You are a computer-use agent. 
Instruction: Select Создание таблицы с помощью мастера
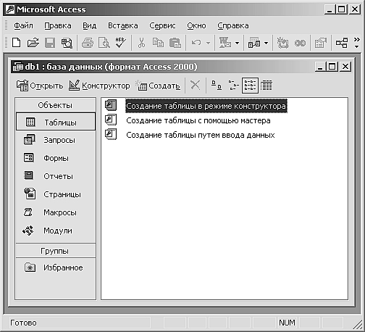coord(198,120)
